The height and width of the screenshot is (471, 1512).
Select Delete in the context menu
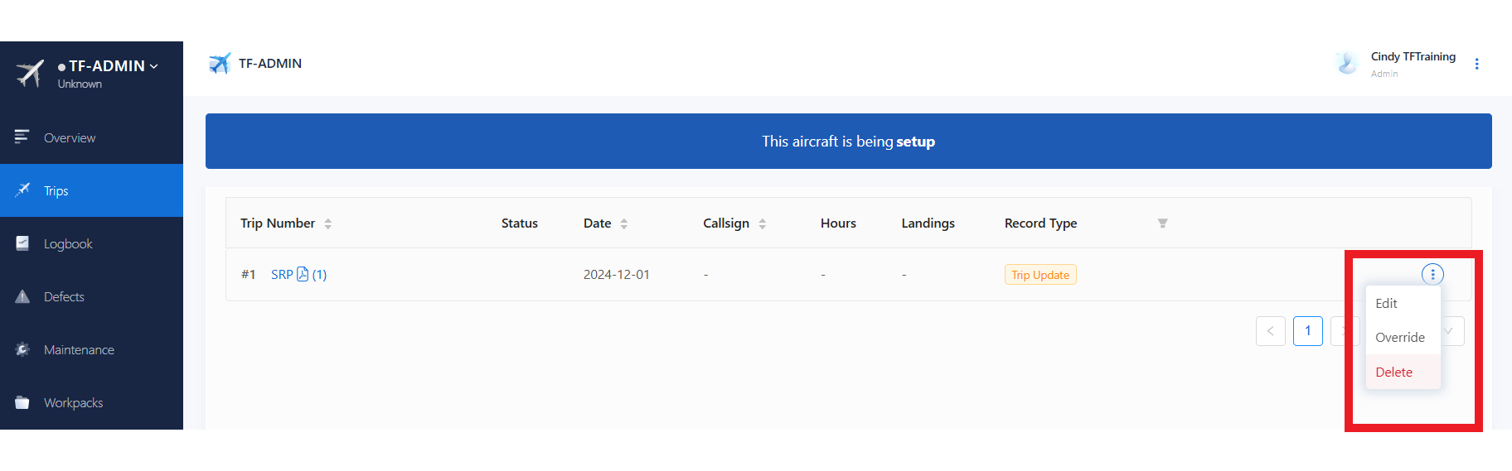[x=1393, y=372]
